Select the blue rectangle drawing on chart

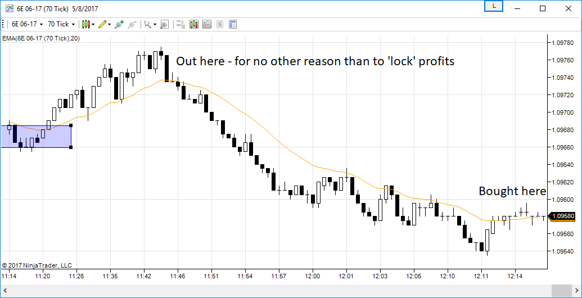pyautogui.click(x=36, y=137)
